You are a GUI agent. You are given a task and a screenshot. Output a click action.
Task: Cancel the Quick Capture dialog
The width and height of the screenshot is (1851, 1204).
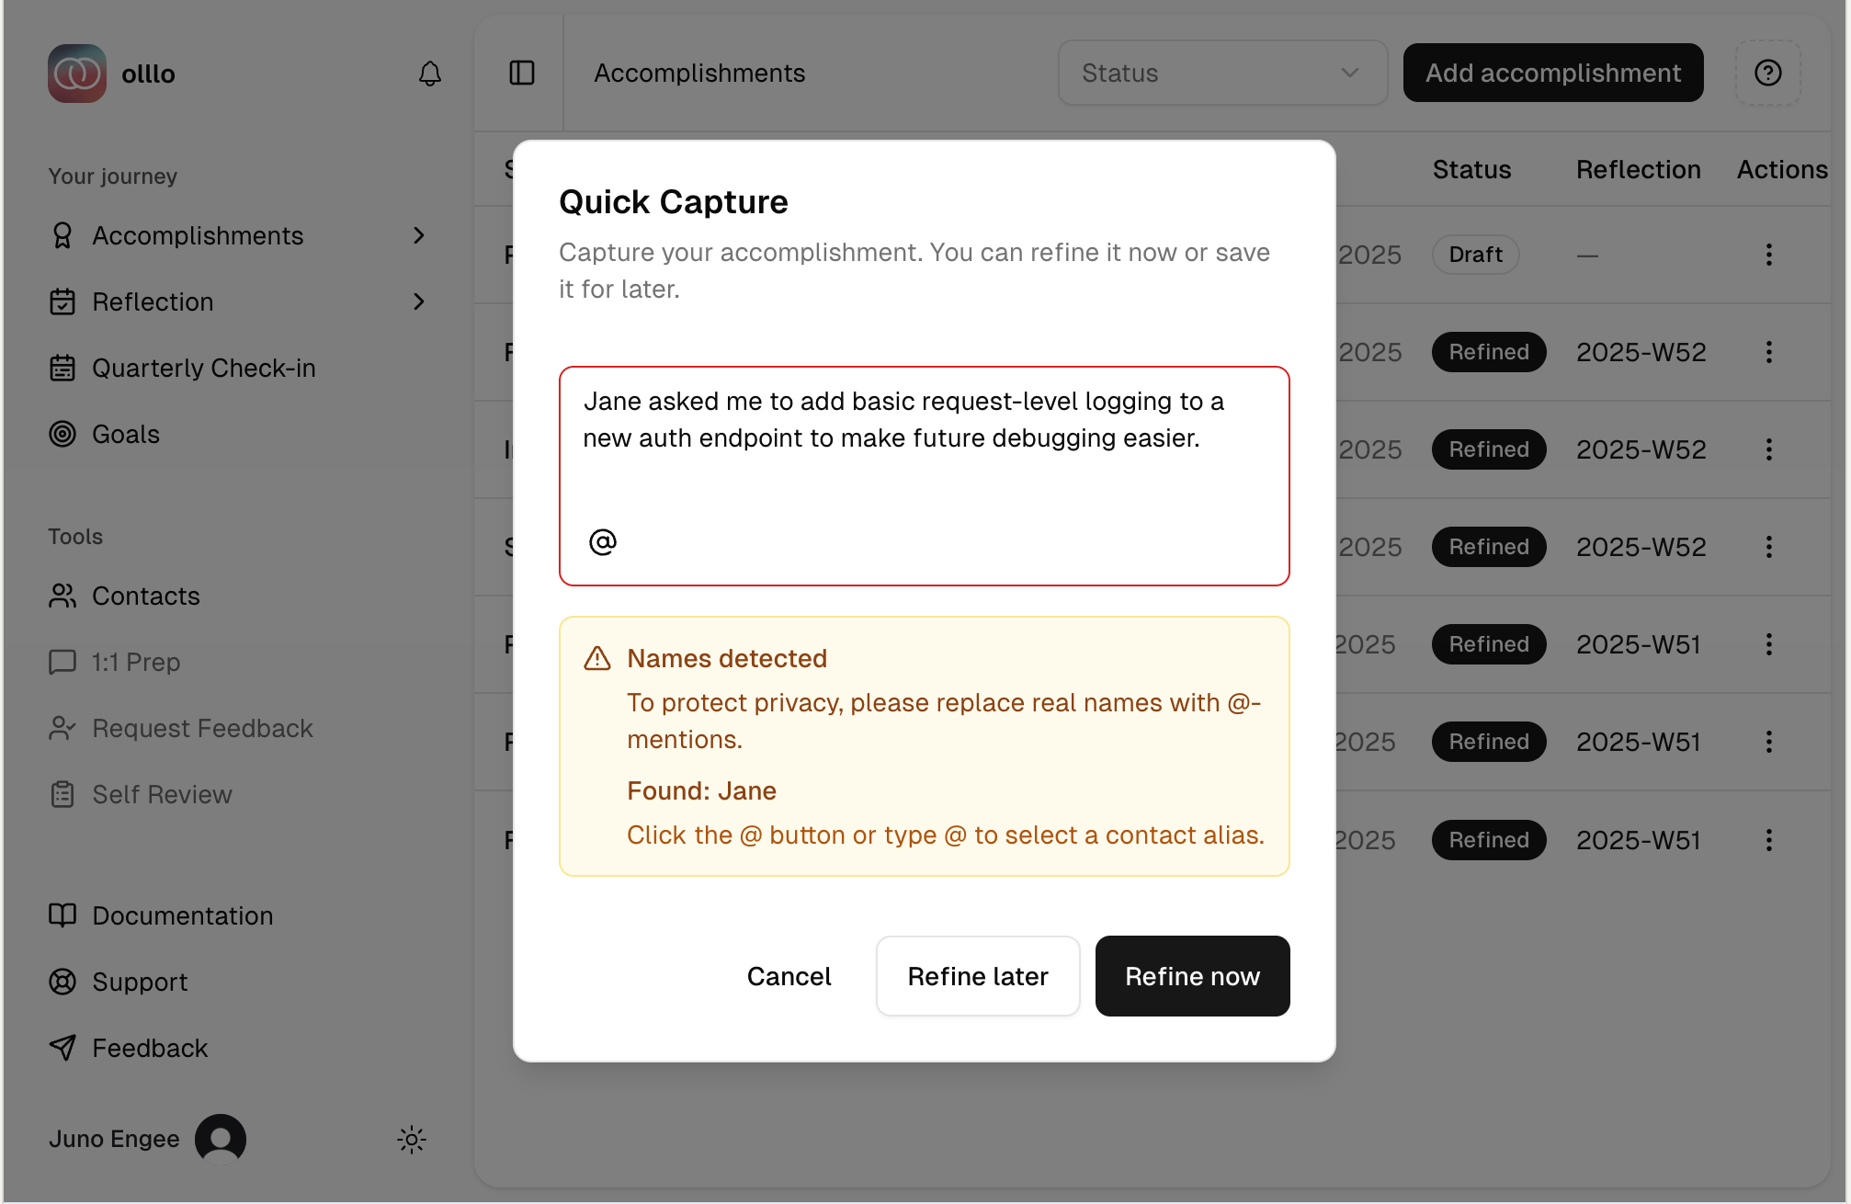[x=789, y=976]
